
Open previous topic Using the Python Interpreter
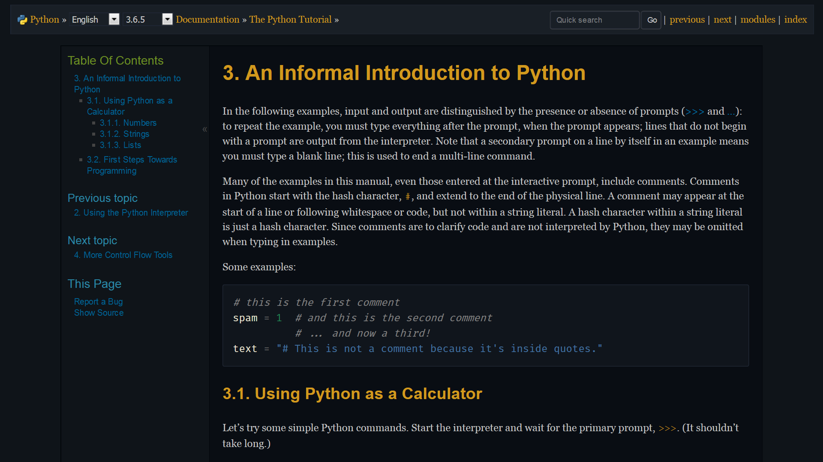131,213
